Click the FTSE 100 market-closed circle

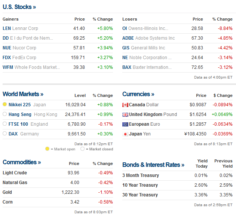pyautogui.click(x=5, y=124)
